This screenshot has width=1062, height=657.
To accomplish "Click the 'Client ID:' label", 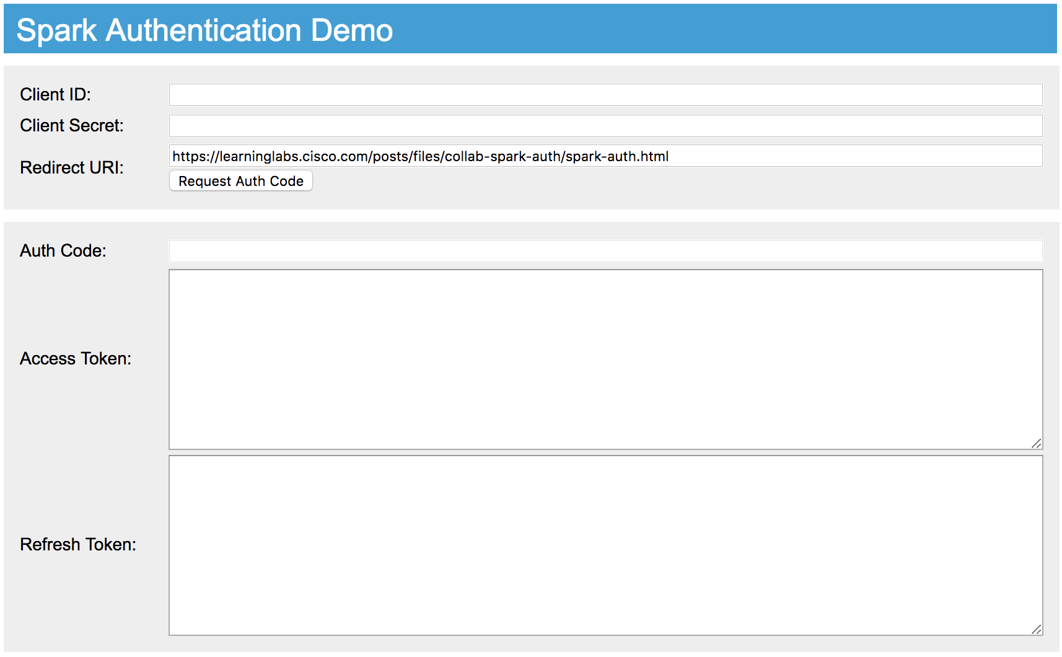I will pyautogui.click(x=55, y=94).
